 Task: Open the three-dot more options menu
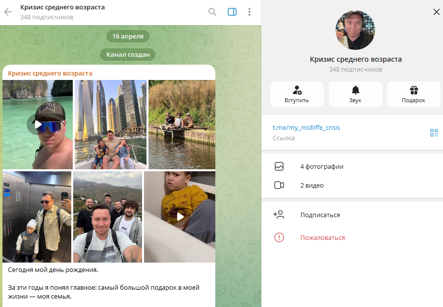249,12
